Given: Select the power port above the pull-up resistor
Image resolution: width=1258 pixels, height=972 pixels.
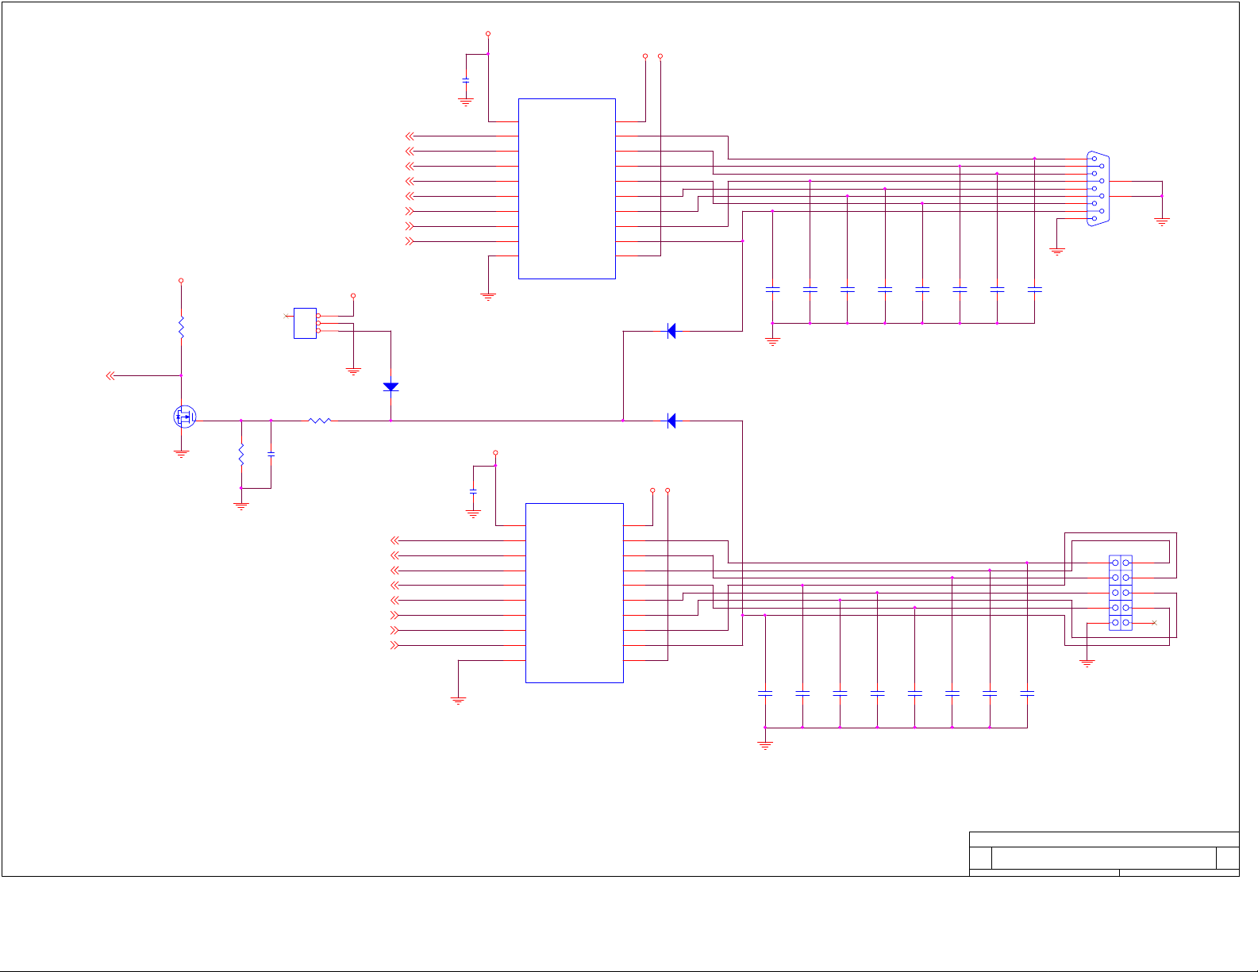Looking at the screenshot, I should pos(181,280).
